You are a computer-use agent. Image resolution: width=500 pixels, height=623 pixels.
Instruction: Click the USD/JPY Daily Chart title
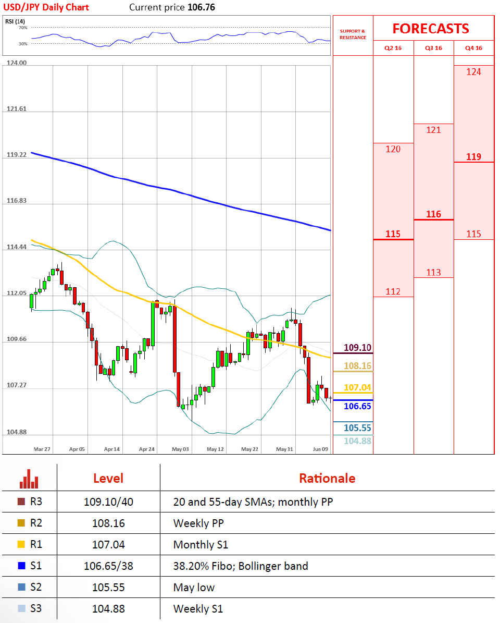pyautogui.click(x=46, y=7)
